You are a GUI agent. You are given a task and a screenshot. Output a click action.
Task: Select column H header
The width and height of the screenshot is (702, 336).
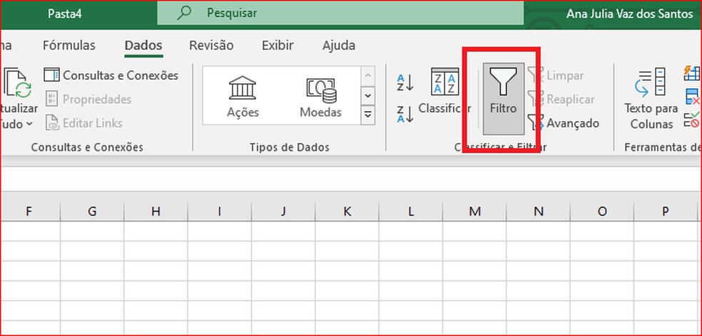point(156,211)
